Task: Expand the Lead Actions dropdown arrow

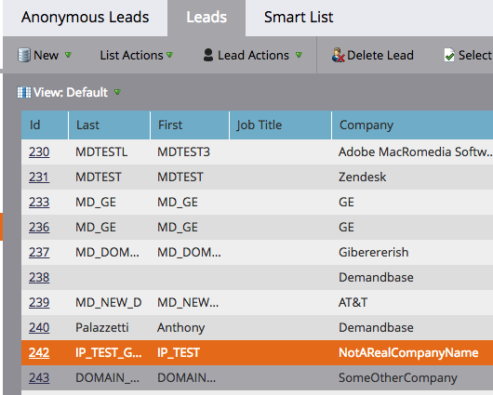Action: tap(299, 55)
